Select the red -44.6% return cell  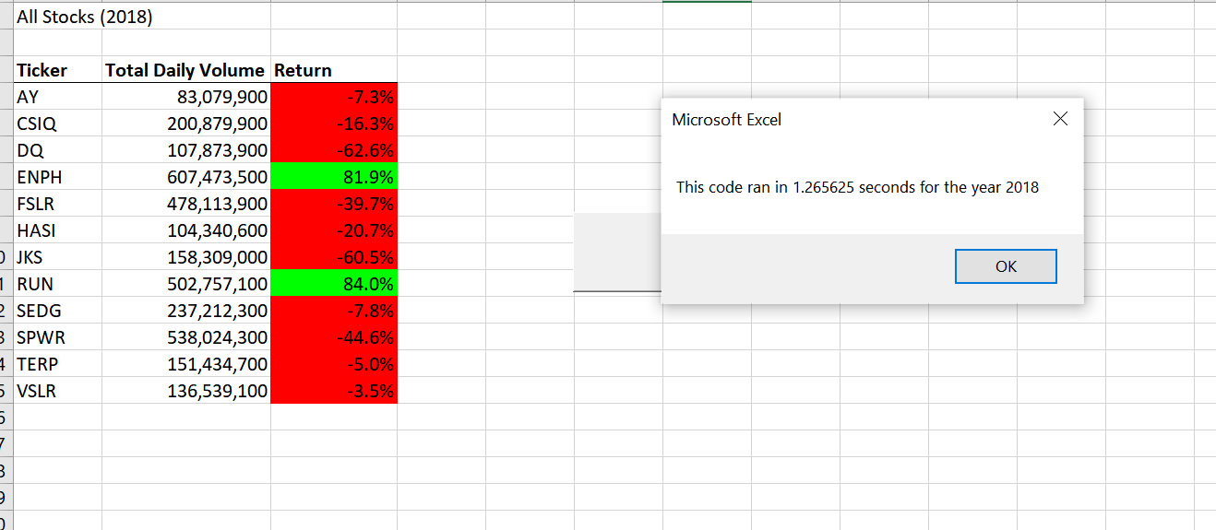click(334, 337)
